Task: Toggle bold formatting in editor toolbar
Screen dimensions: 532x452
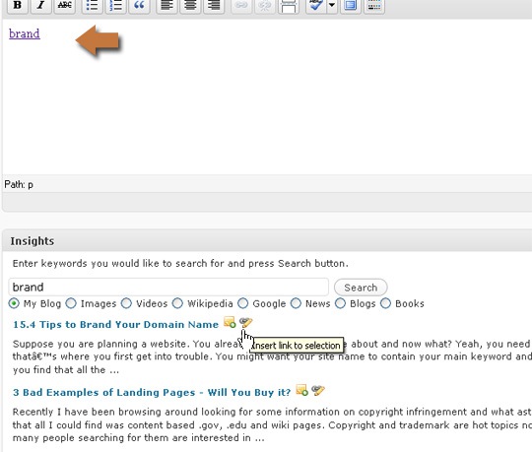Action: coord(18,6)
